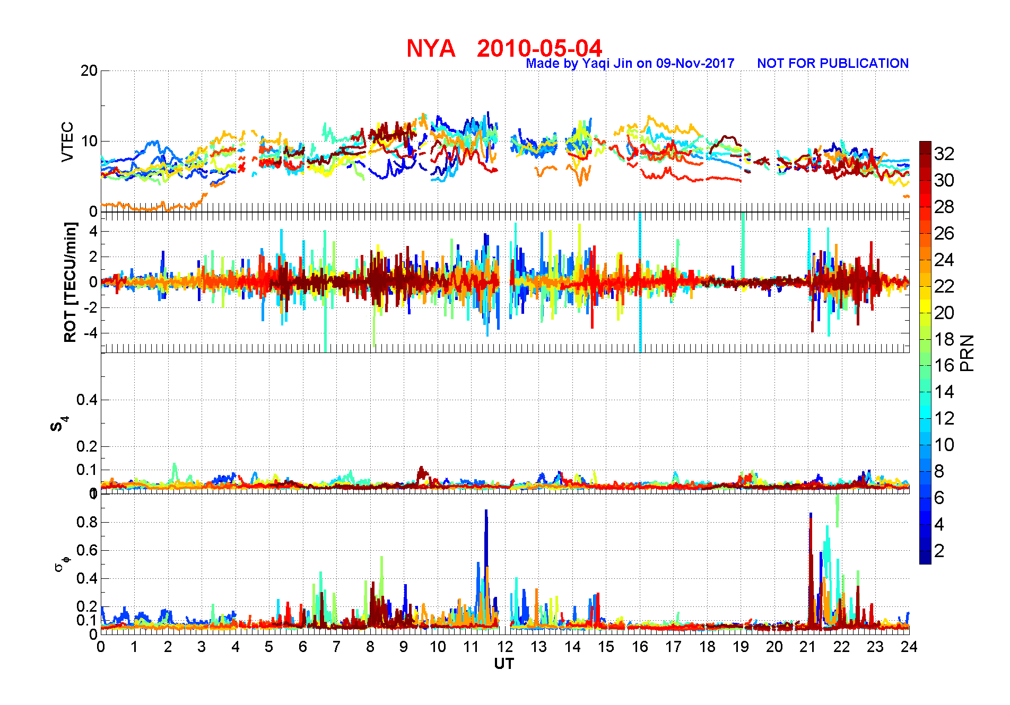This screenshot has width=1010, height=705.
Task: Click the VTEC axis label
Action: 67,142
